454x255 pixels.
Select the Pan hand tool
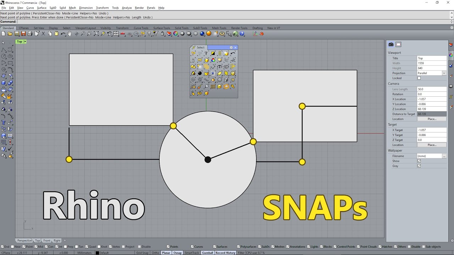coord(70,34)
